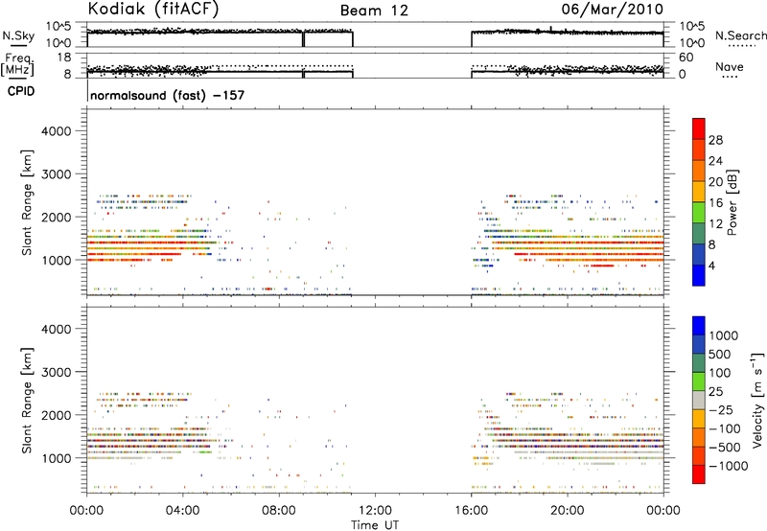
Task: Pick the blue top segment of Velocity colorbar
Action: tap(699, 326)
